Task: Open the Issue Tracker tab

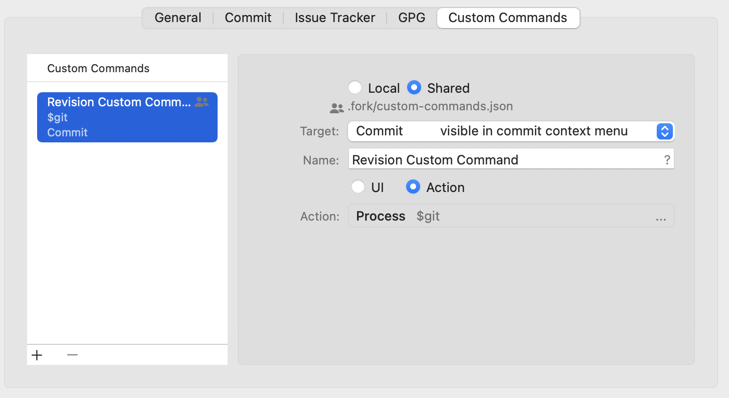Action: [334, 18]
